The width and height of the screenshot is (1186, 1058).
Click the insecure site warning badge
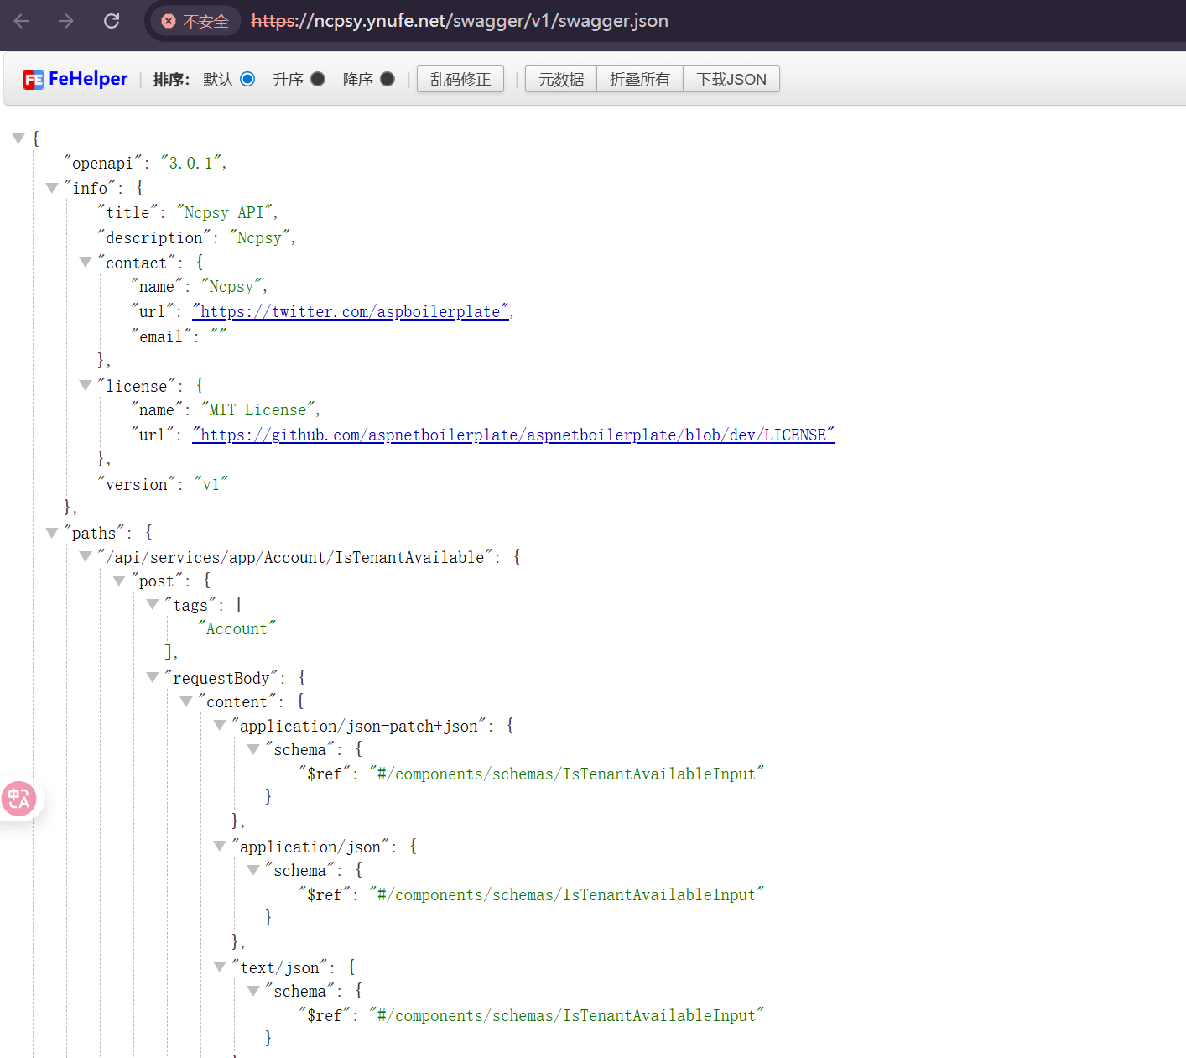tap(195, 21)
